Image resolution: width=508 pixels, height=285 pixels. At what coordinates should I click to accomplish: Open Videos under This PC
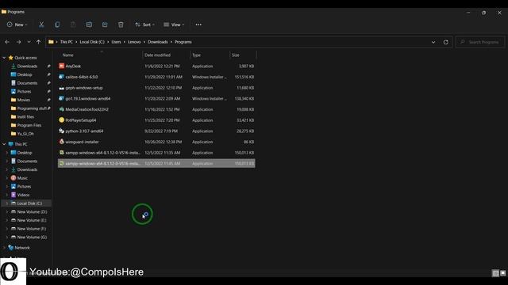pyautogui.click(x=23, y=195)
